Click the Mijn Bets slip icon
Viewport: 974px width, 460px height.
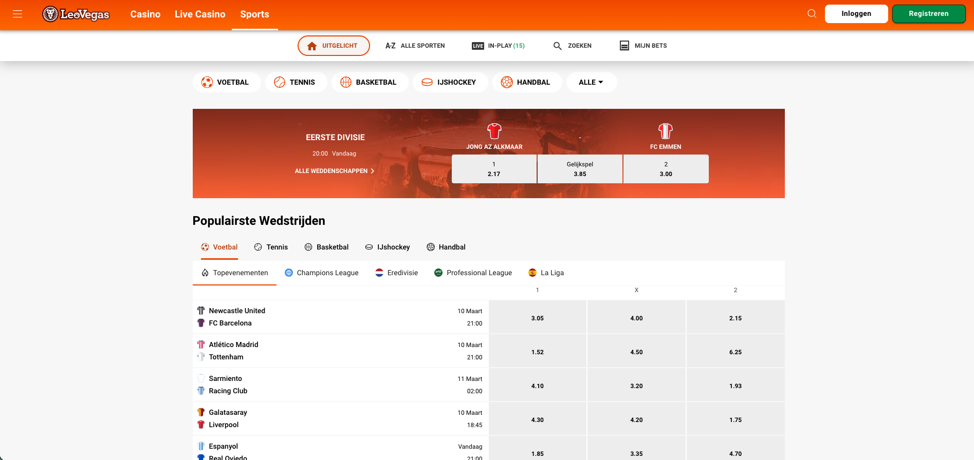[624, 46]
